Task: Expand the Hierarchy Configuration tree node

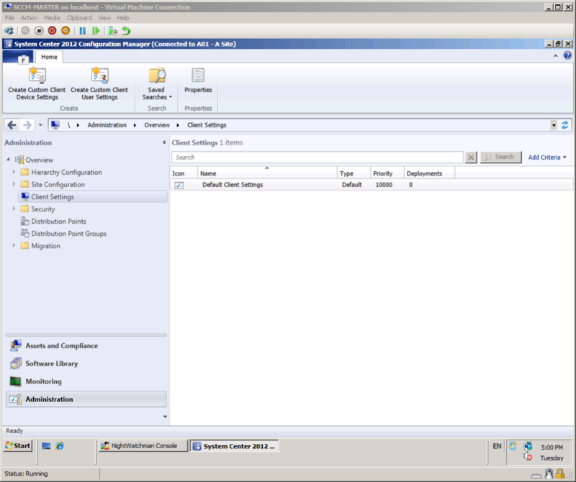Action: [14, 173]
